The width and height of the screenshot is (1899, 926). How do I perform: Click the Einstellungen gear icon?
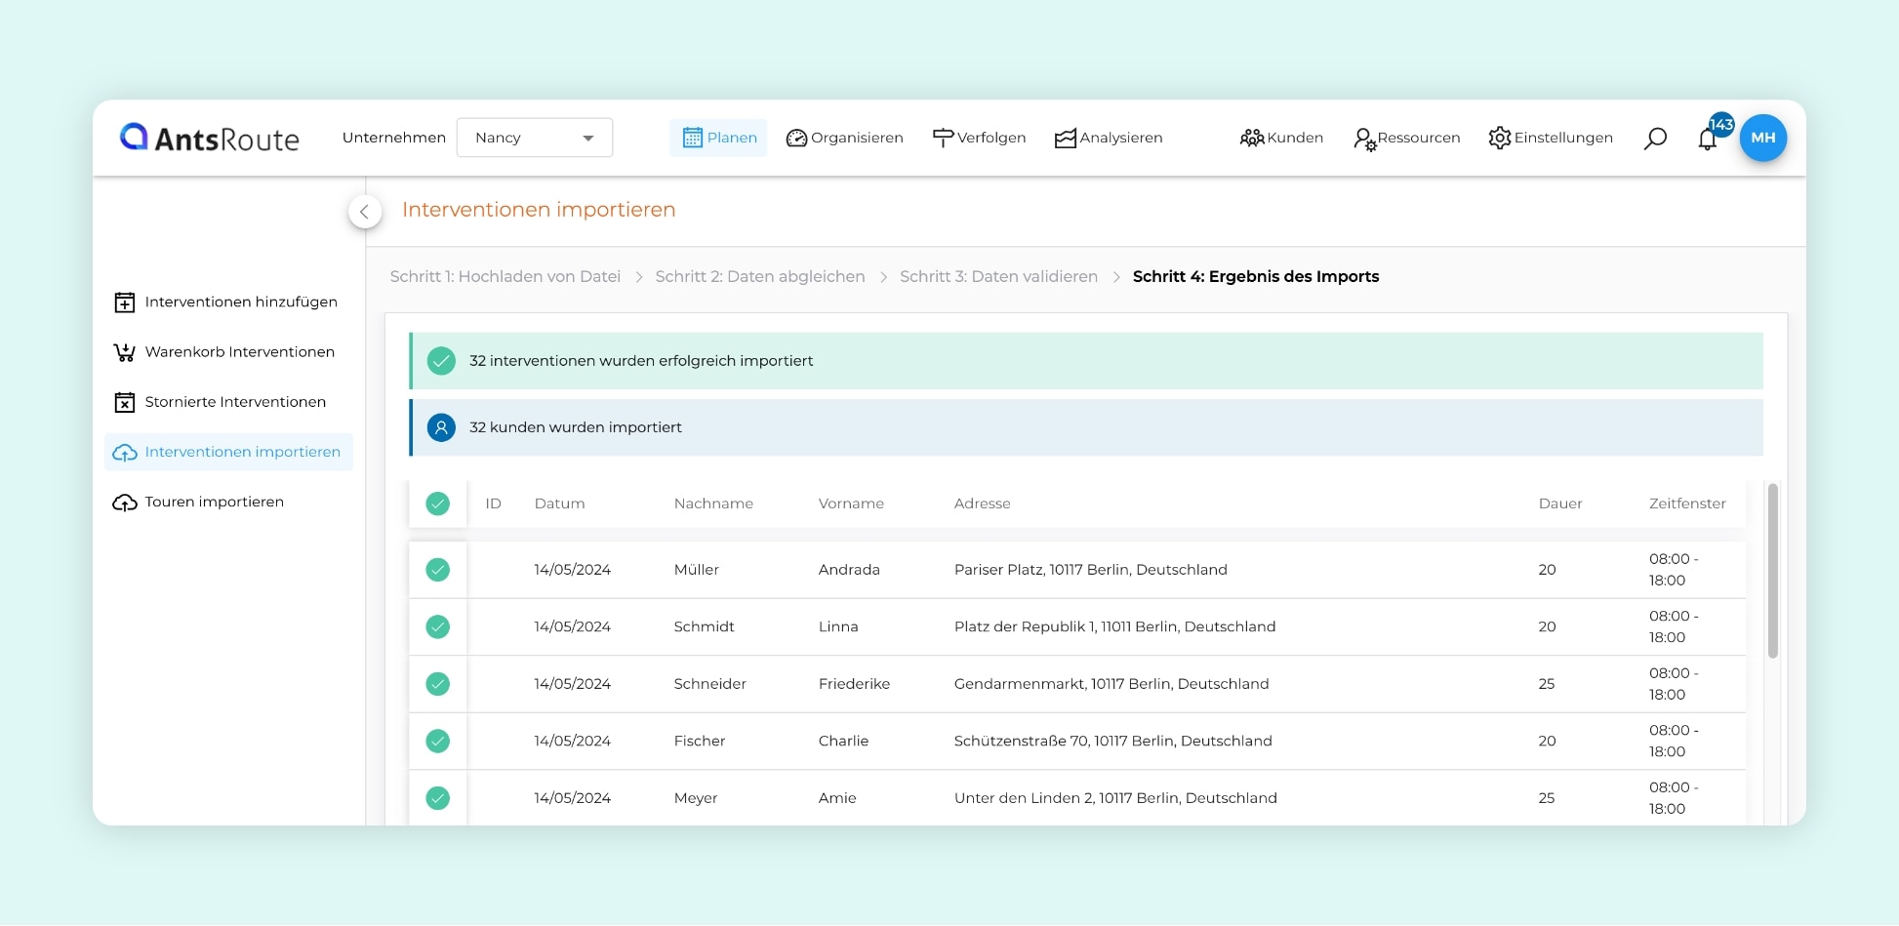[1500, 138]
